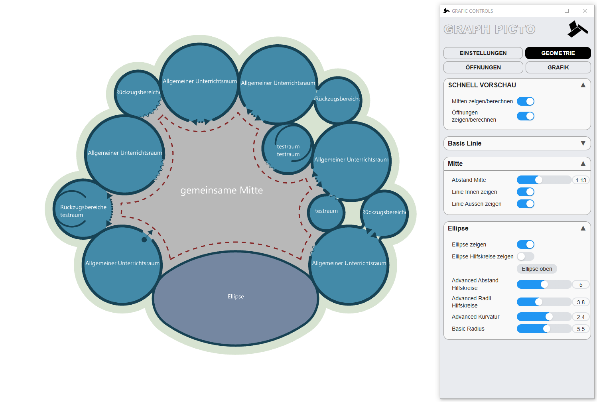Image resolution: width=597 pixels, height=402 pixels.
Task: Switch to the Öffnungen tab
Action: [x=483, y=67]
